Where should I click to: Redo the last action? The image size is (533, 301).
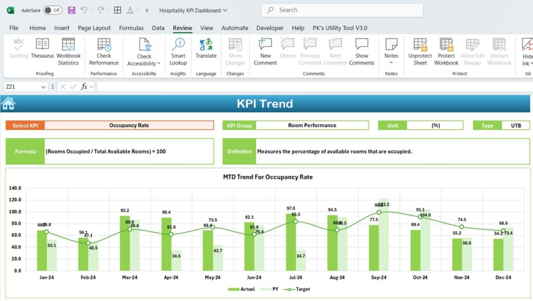[x=100, y=10]
